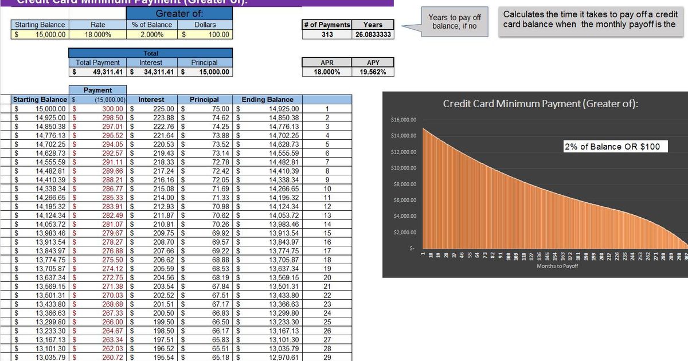Click the Ending Balance column header
Viewport: 688px width, 361px height.
(x=267, y=99)
